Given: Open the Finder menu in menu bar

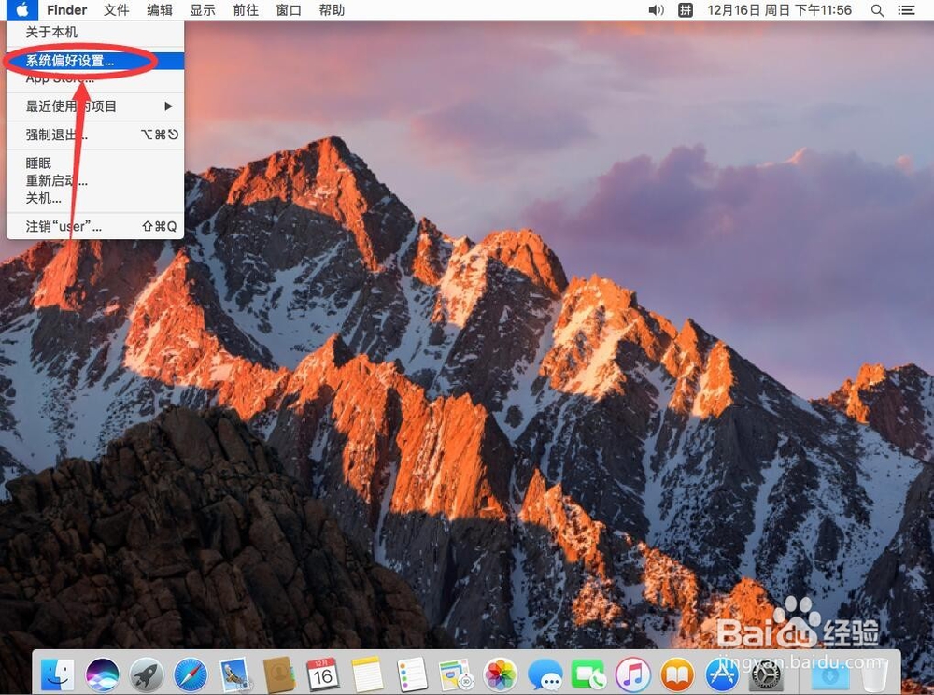Looking at the screenshot, I should [66, 10].
